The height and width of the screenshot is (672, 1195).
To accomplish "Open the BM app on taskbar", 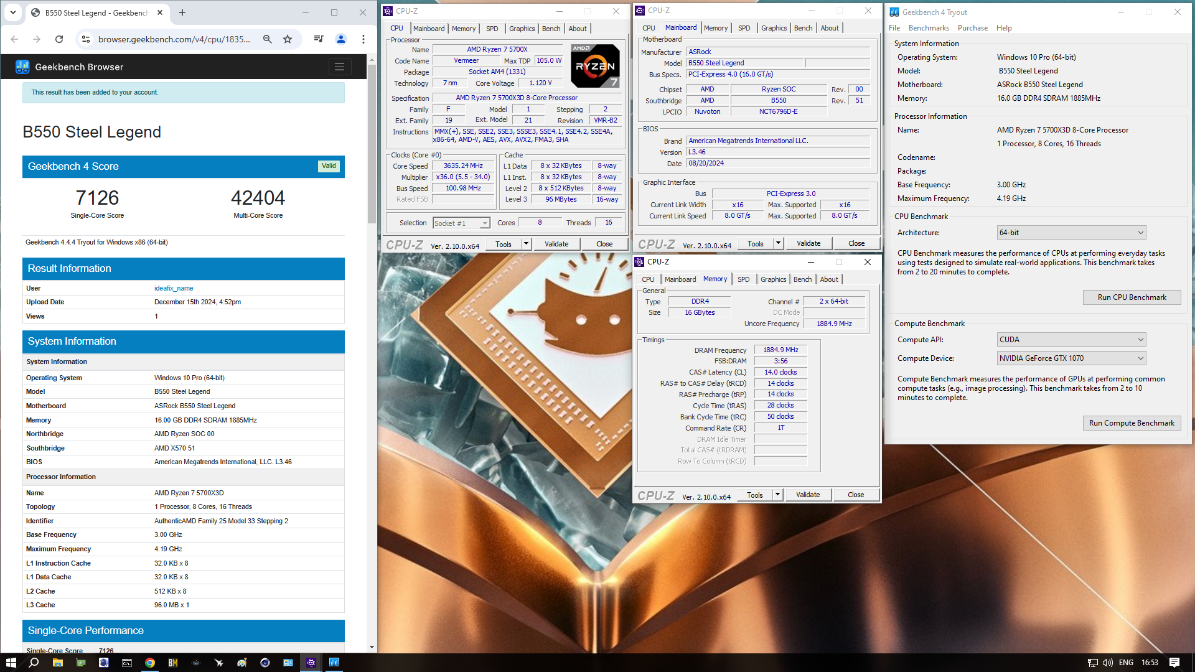I will (173, 663).
